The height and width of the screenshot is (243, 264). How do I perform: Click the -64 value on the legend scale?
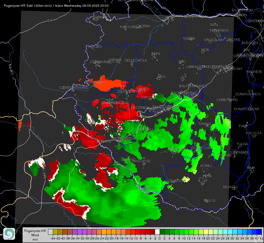point(53,238)
